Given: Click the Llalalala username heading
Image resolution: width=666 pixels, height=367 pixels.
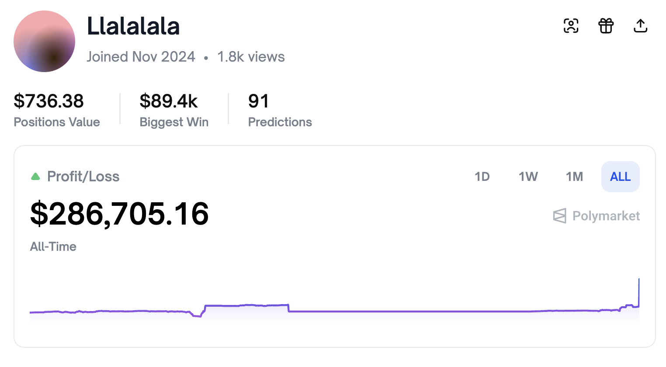Looking at the screenshot, I should pyautogui.click(x=133, y=26).
